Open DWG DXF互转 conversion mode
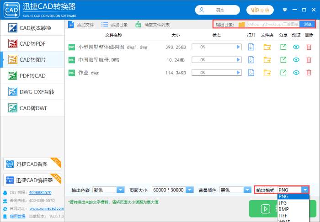Screen dimensions: 320x222 point(32,92)
